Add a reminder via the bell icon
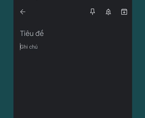145x118 pixels. pyautogui.click(x=108, y=12)
